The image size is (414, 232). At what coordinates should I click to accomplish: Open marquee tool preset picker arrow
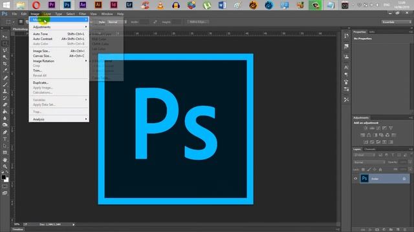tap(14, 22)
